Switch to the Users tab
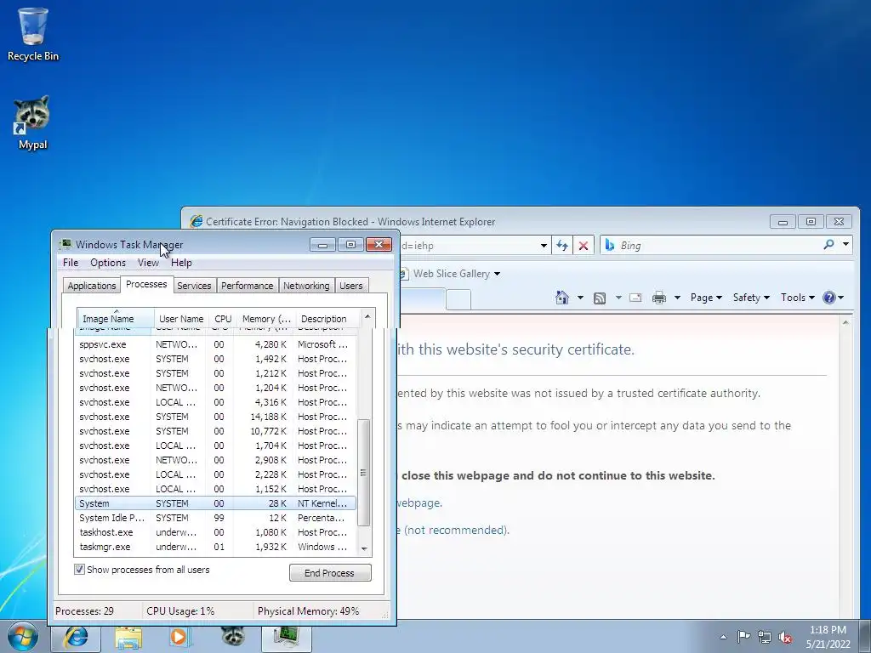The height and width of the screenshot is (653, 871). pyautogui.click(x=351, y=286)
